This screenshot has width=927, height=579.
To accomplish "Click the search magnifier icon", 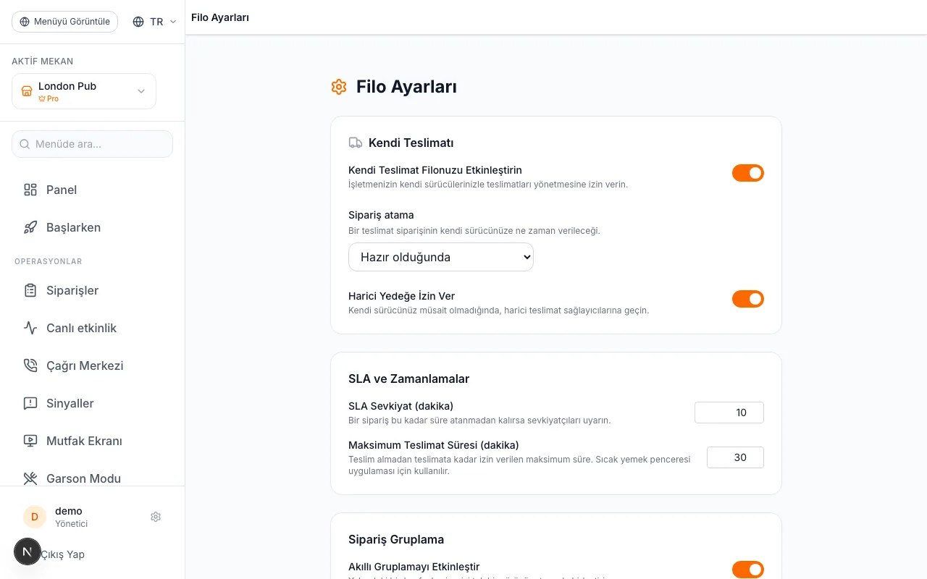I will pyautogui.click(x=25, y=144).
